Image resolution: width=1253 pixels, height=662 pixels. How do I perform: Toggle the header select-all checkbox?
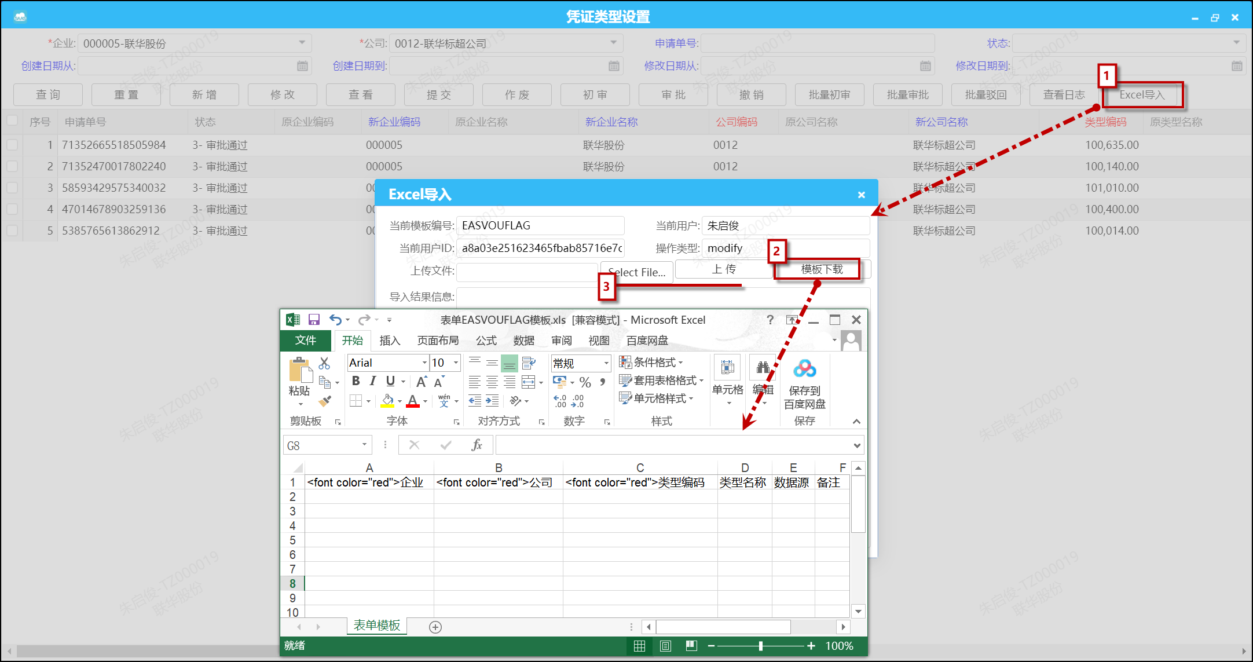[12, 121]
